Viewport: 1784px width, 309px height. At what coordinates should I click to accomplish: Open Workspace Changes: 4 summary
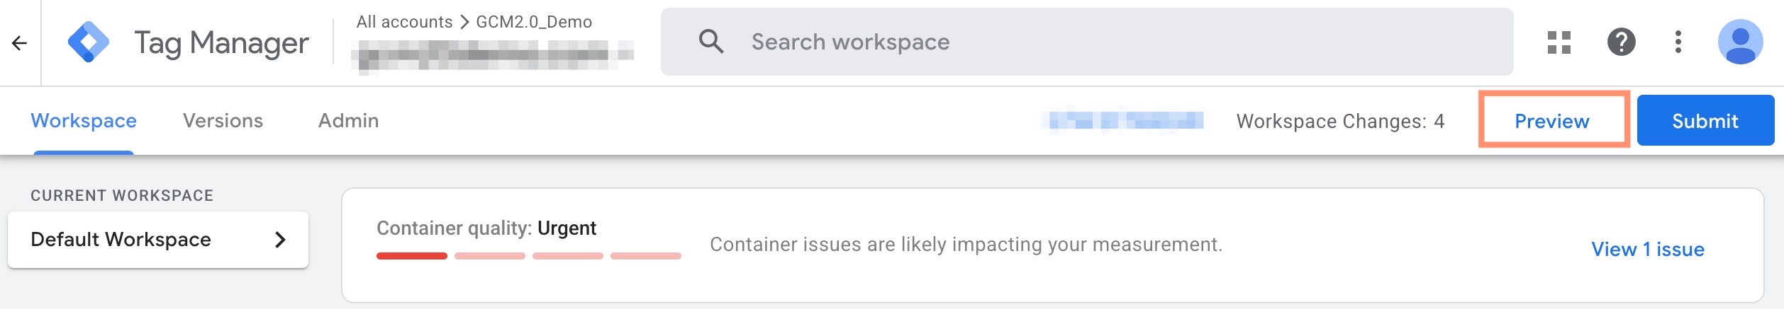(x=1340, y=122)
